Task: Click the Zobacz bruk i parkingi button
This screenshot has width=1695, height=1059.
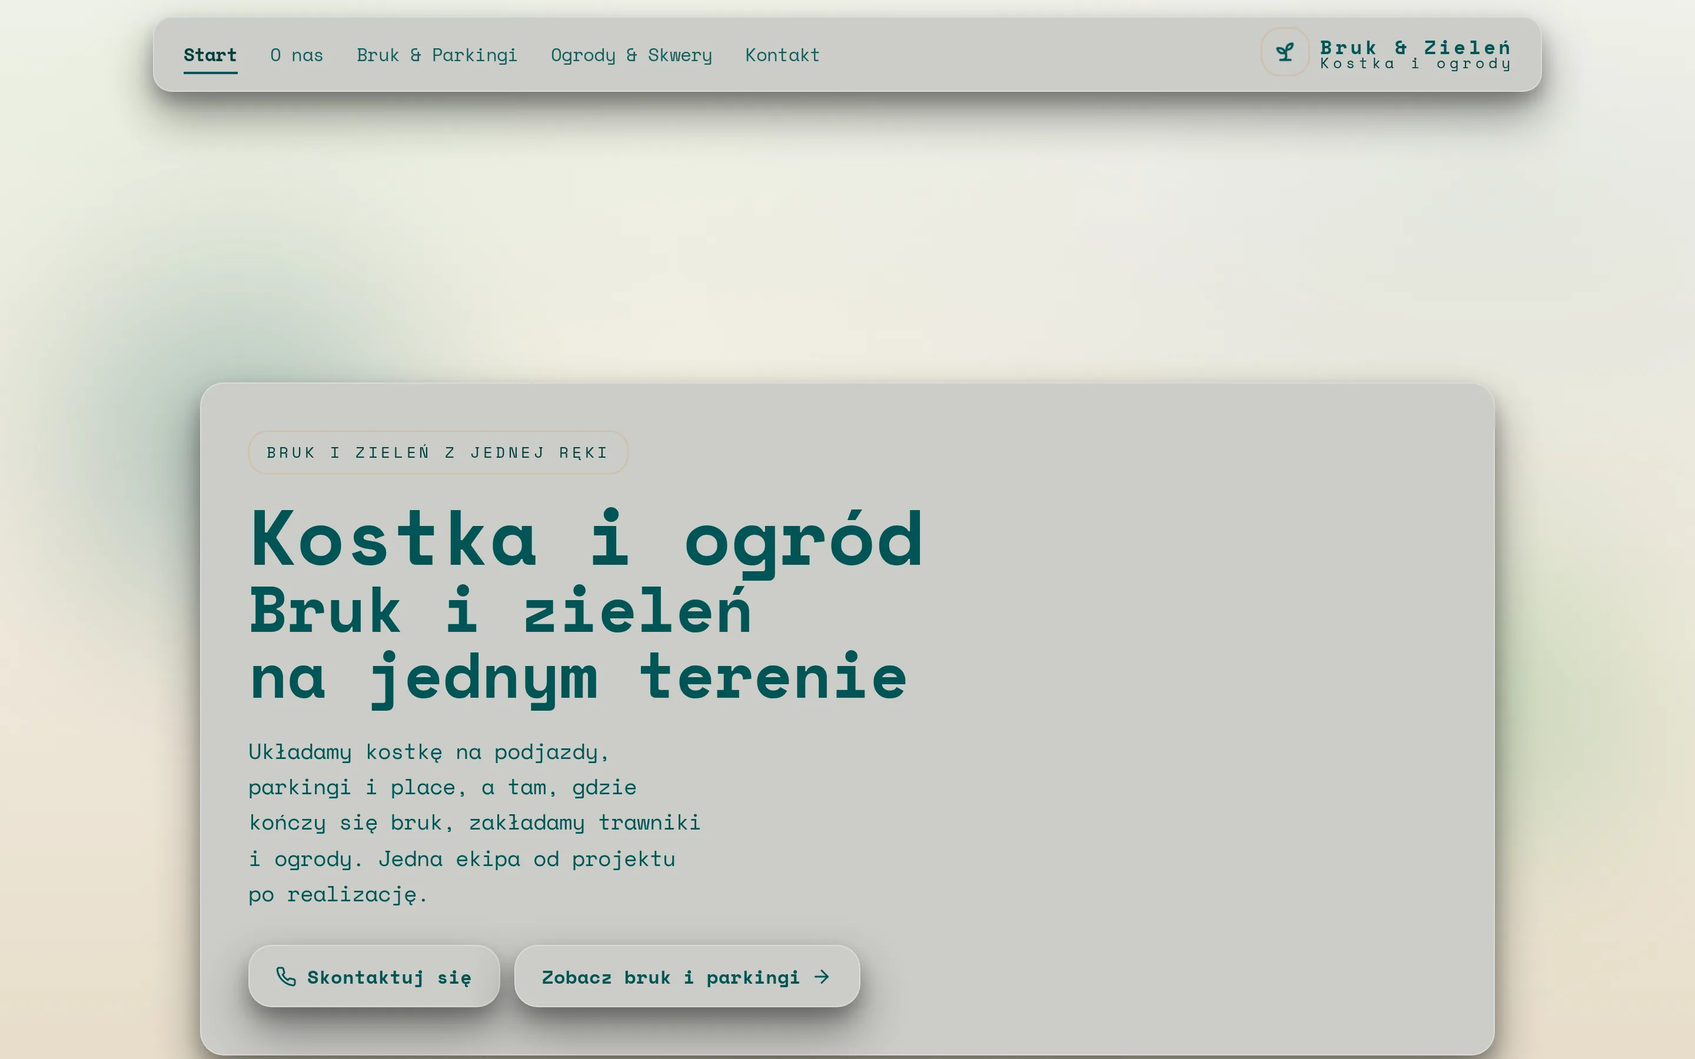Action: click(687, 977)
